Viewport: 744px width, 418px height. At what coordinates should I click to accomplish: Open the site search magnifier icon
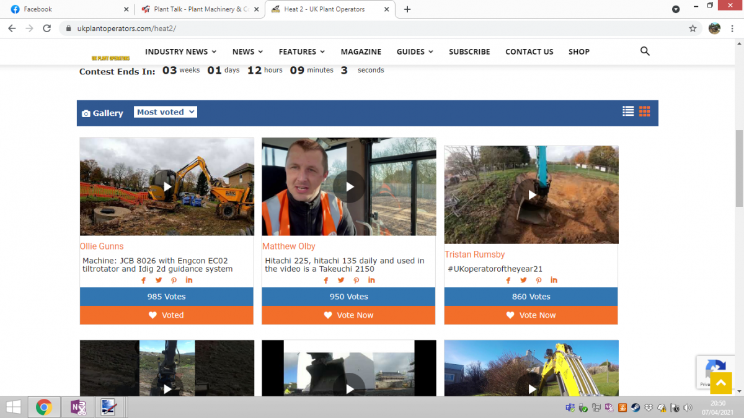[x=645, y=51]
